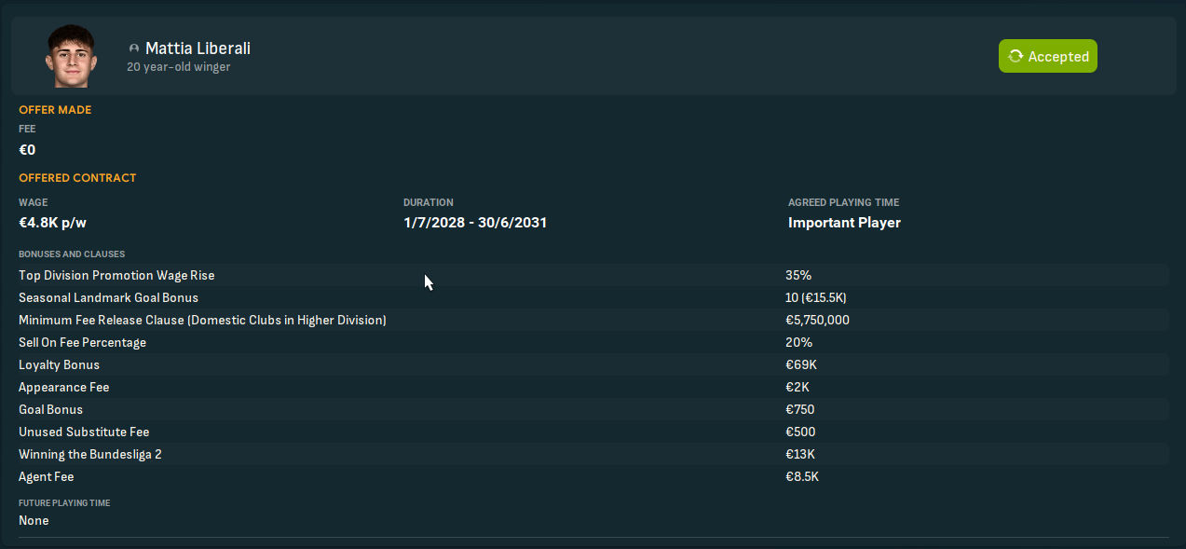Click the contract duration dates 1/7/2028 - 30/6/2031
The width and height of the screenshot is (1186, 549).
475,223
